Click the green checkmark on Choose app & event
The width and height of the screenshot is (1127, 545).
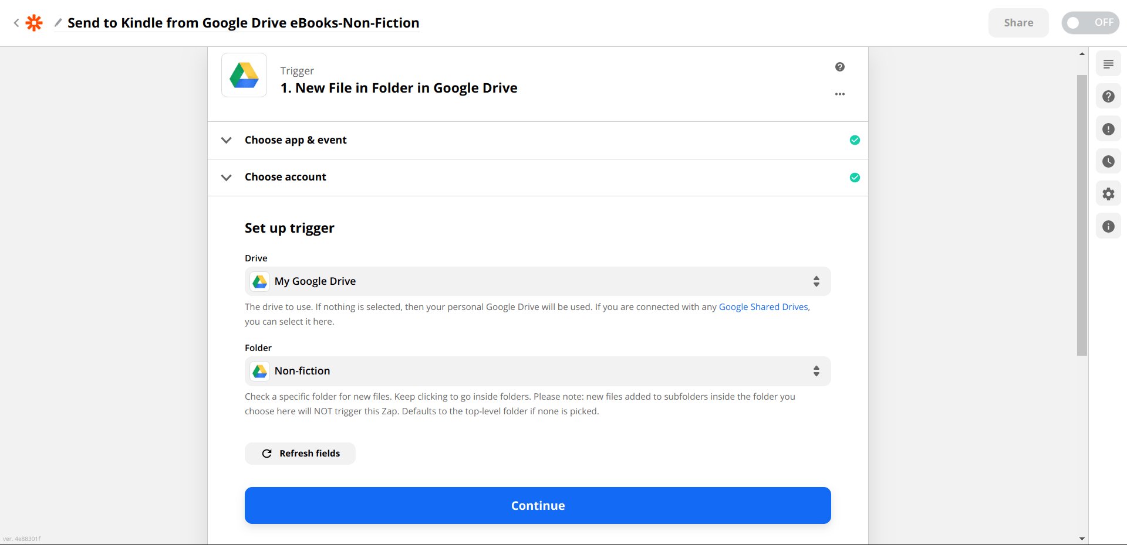(x=855, y=140)
